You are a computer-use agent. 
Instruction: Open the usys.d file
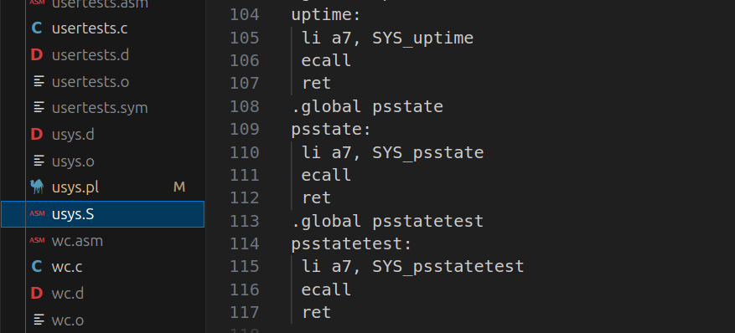(x=73, y=135)
